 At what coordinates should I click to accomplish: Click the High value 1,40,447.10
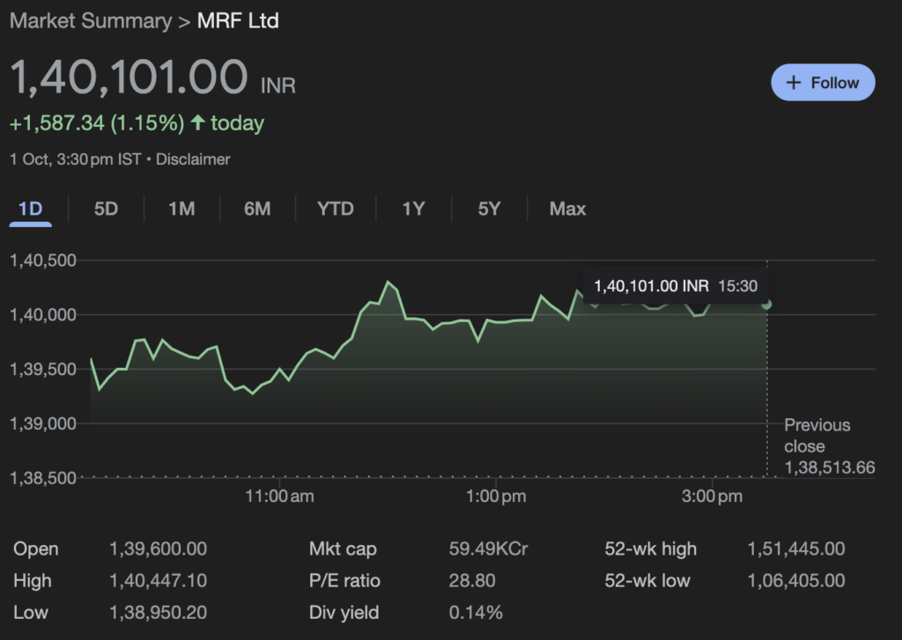pyautogui.click(x=159, y=581)
